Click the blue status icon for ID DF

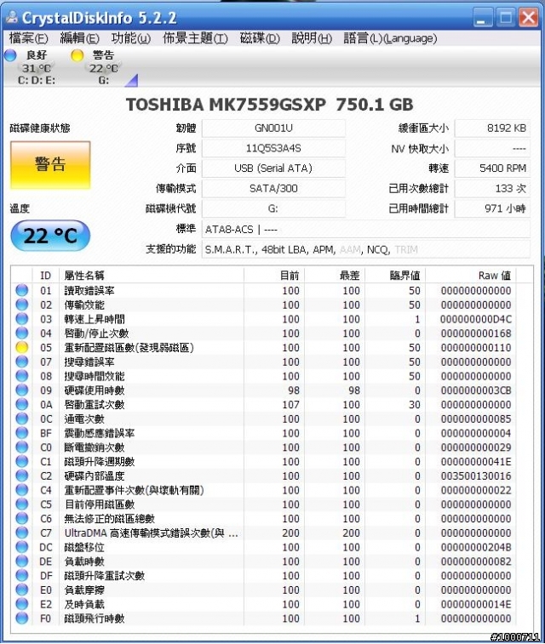22,575
